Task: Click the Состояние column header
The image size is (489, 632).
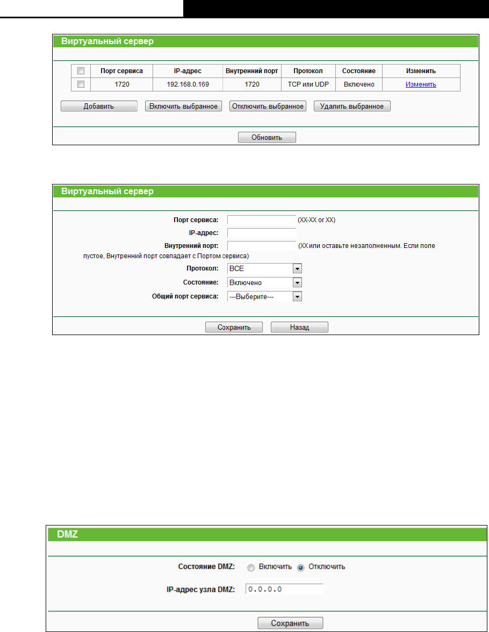Action: point(359,71)
